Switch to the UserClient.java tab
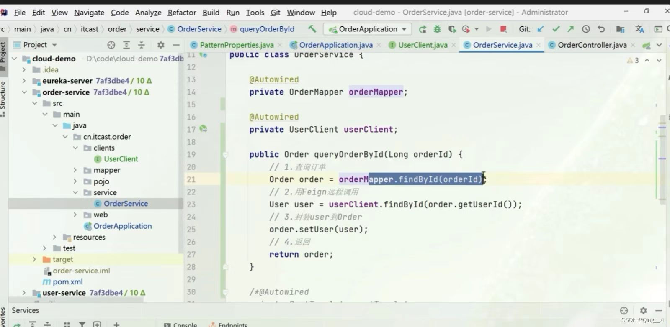Image resolution: width=670 pixels, height=327 pixels. pyautogui.click(x=423, y=45)
